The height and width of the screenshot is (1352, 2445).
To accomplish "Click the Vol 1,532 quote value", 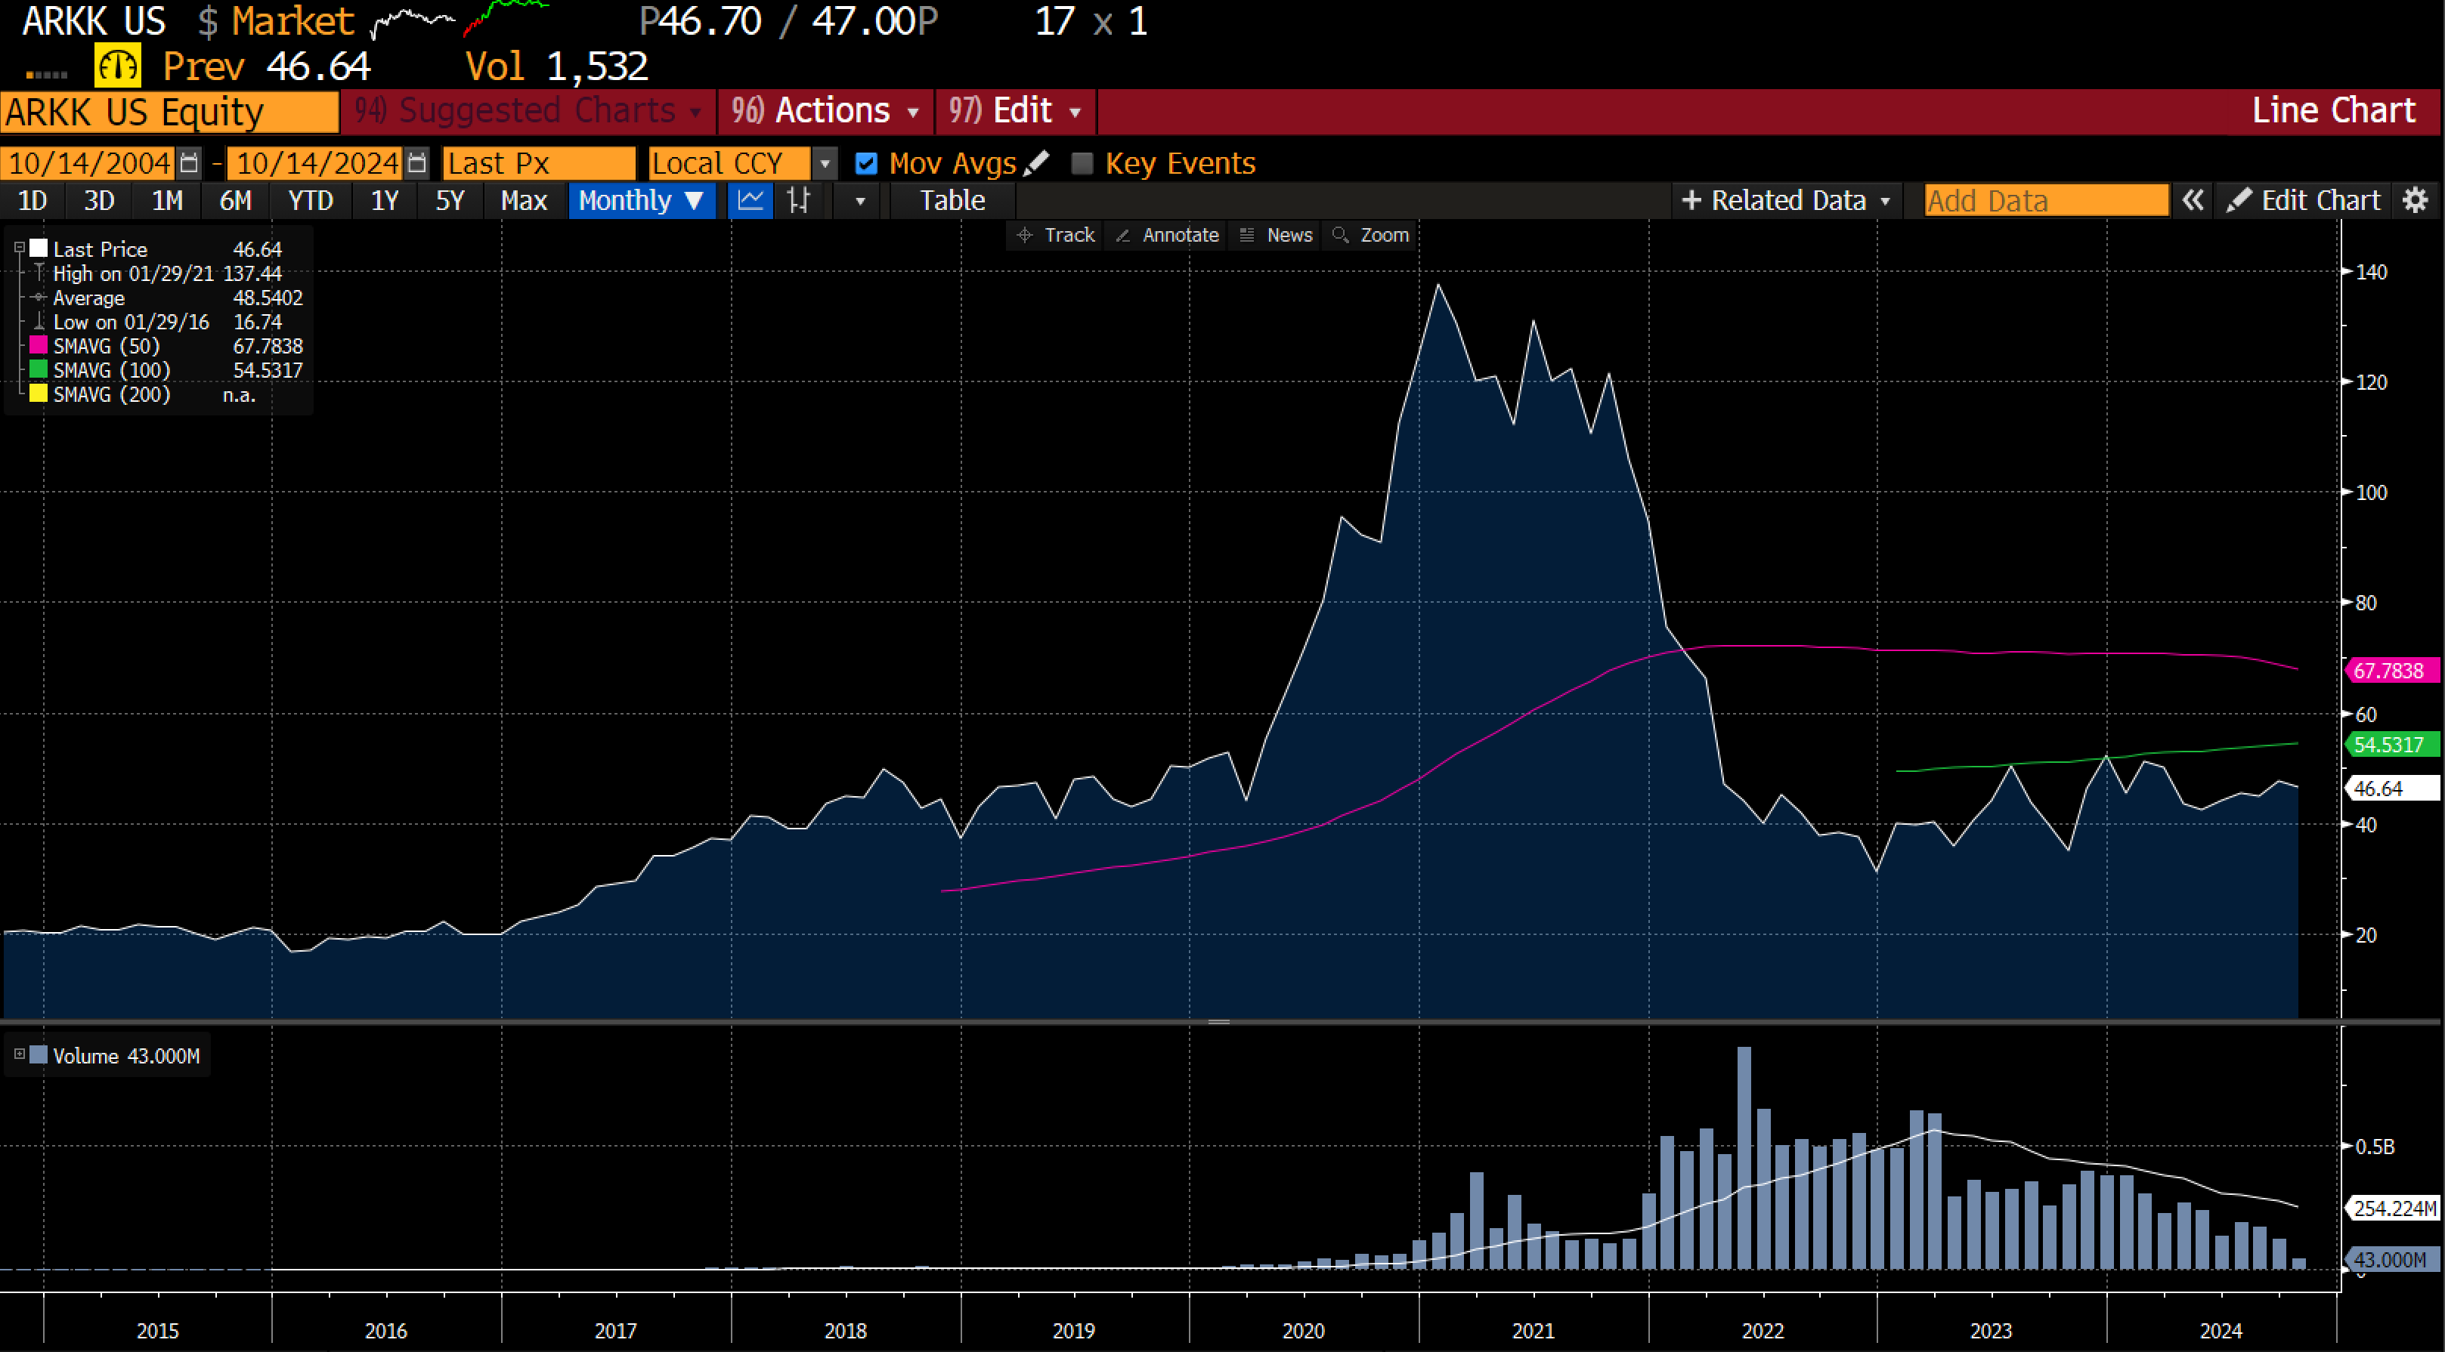I will point(556,66).
